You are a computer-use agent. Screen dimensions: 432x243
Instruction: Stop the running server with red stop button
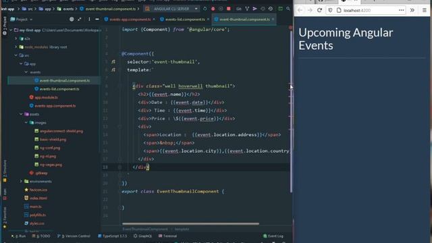tap(228, 9)
